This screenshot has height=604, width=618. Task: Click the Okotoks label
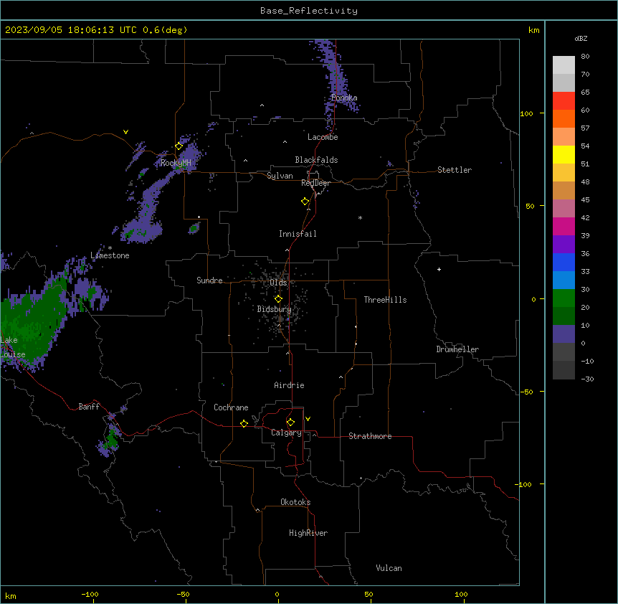295,502
